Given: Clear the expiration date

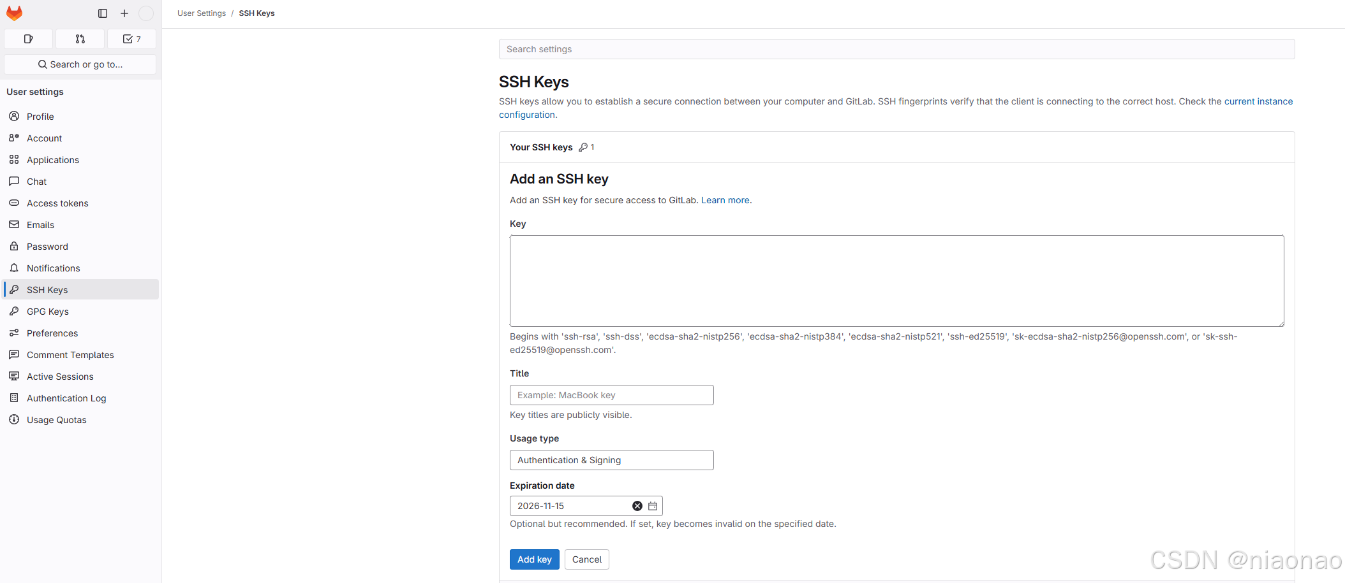Looking at the screenshot, I should (637, 506).
